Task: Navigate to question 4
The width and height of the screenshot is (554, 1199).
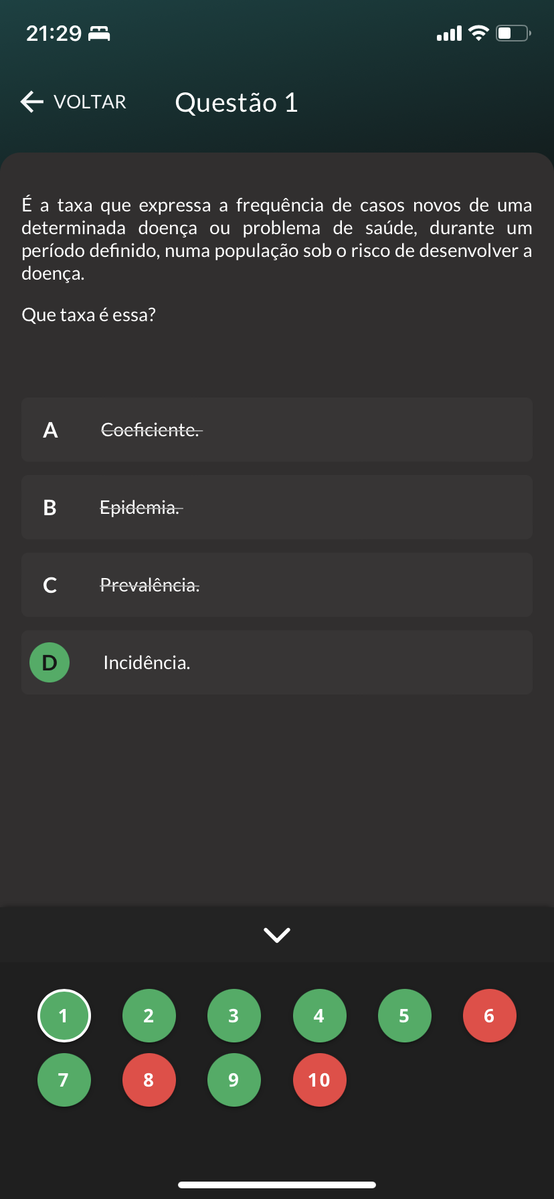Action: click(319, 1016)
